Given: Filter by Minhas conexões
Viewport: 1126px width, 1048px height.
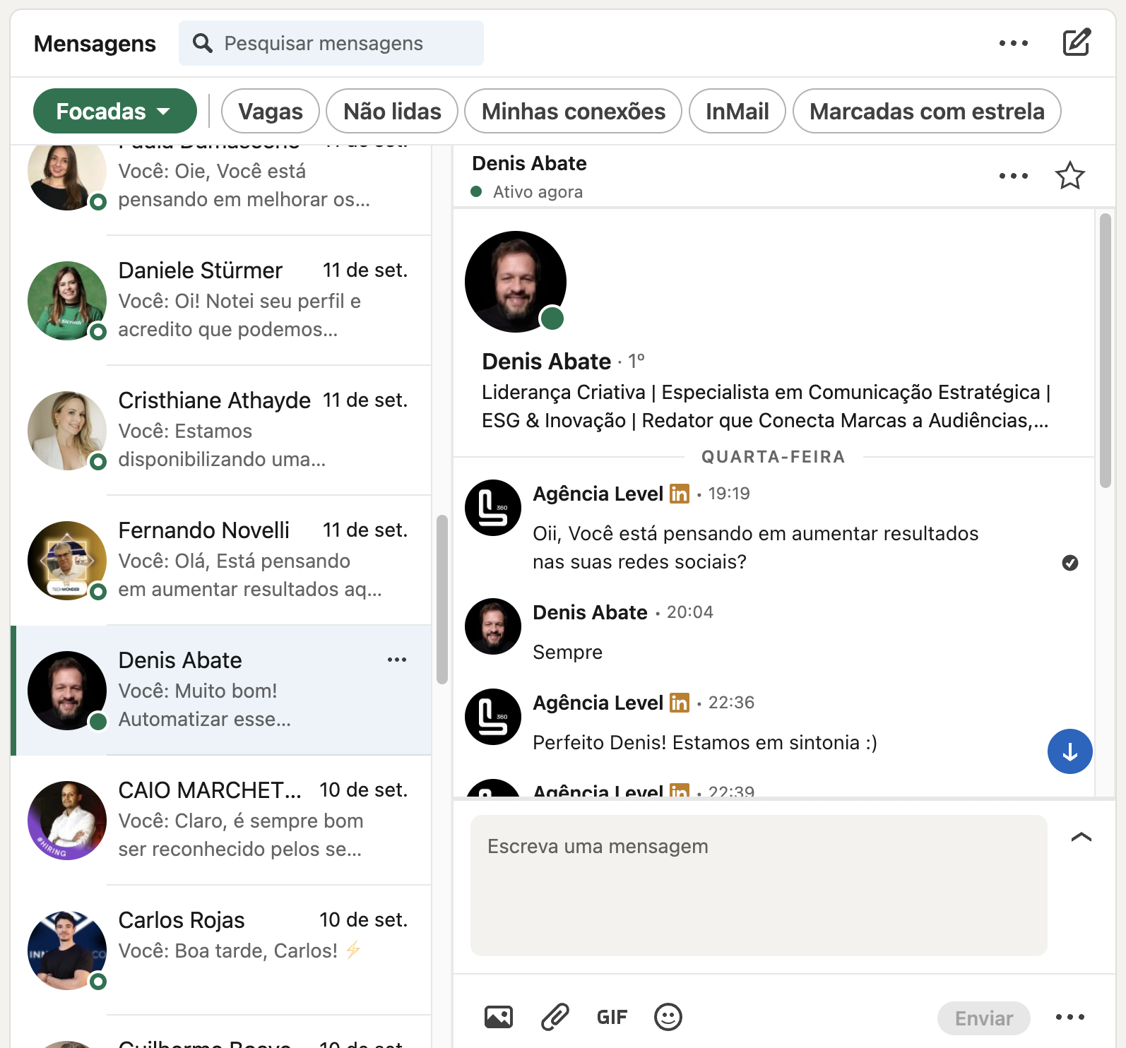Looking at the screenshot, I should pyautogui.click(x=574, y=111).
